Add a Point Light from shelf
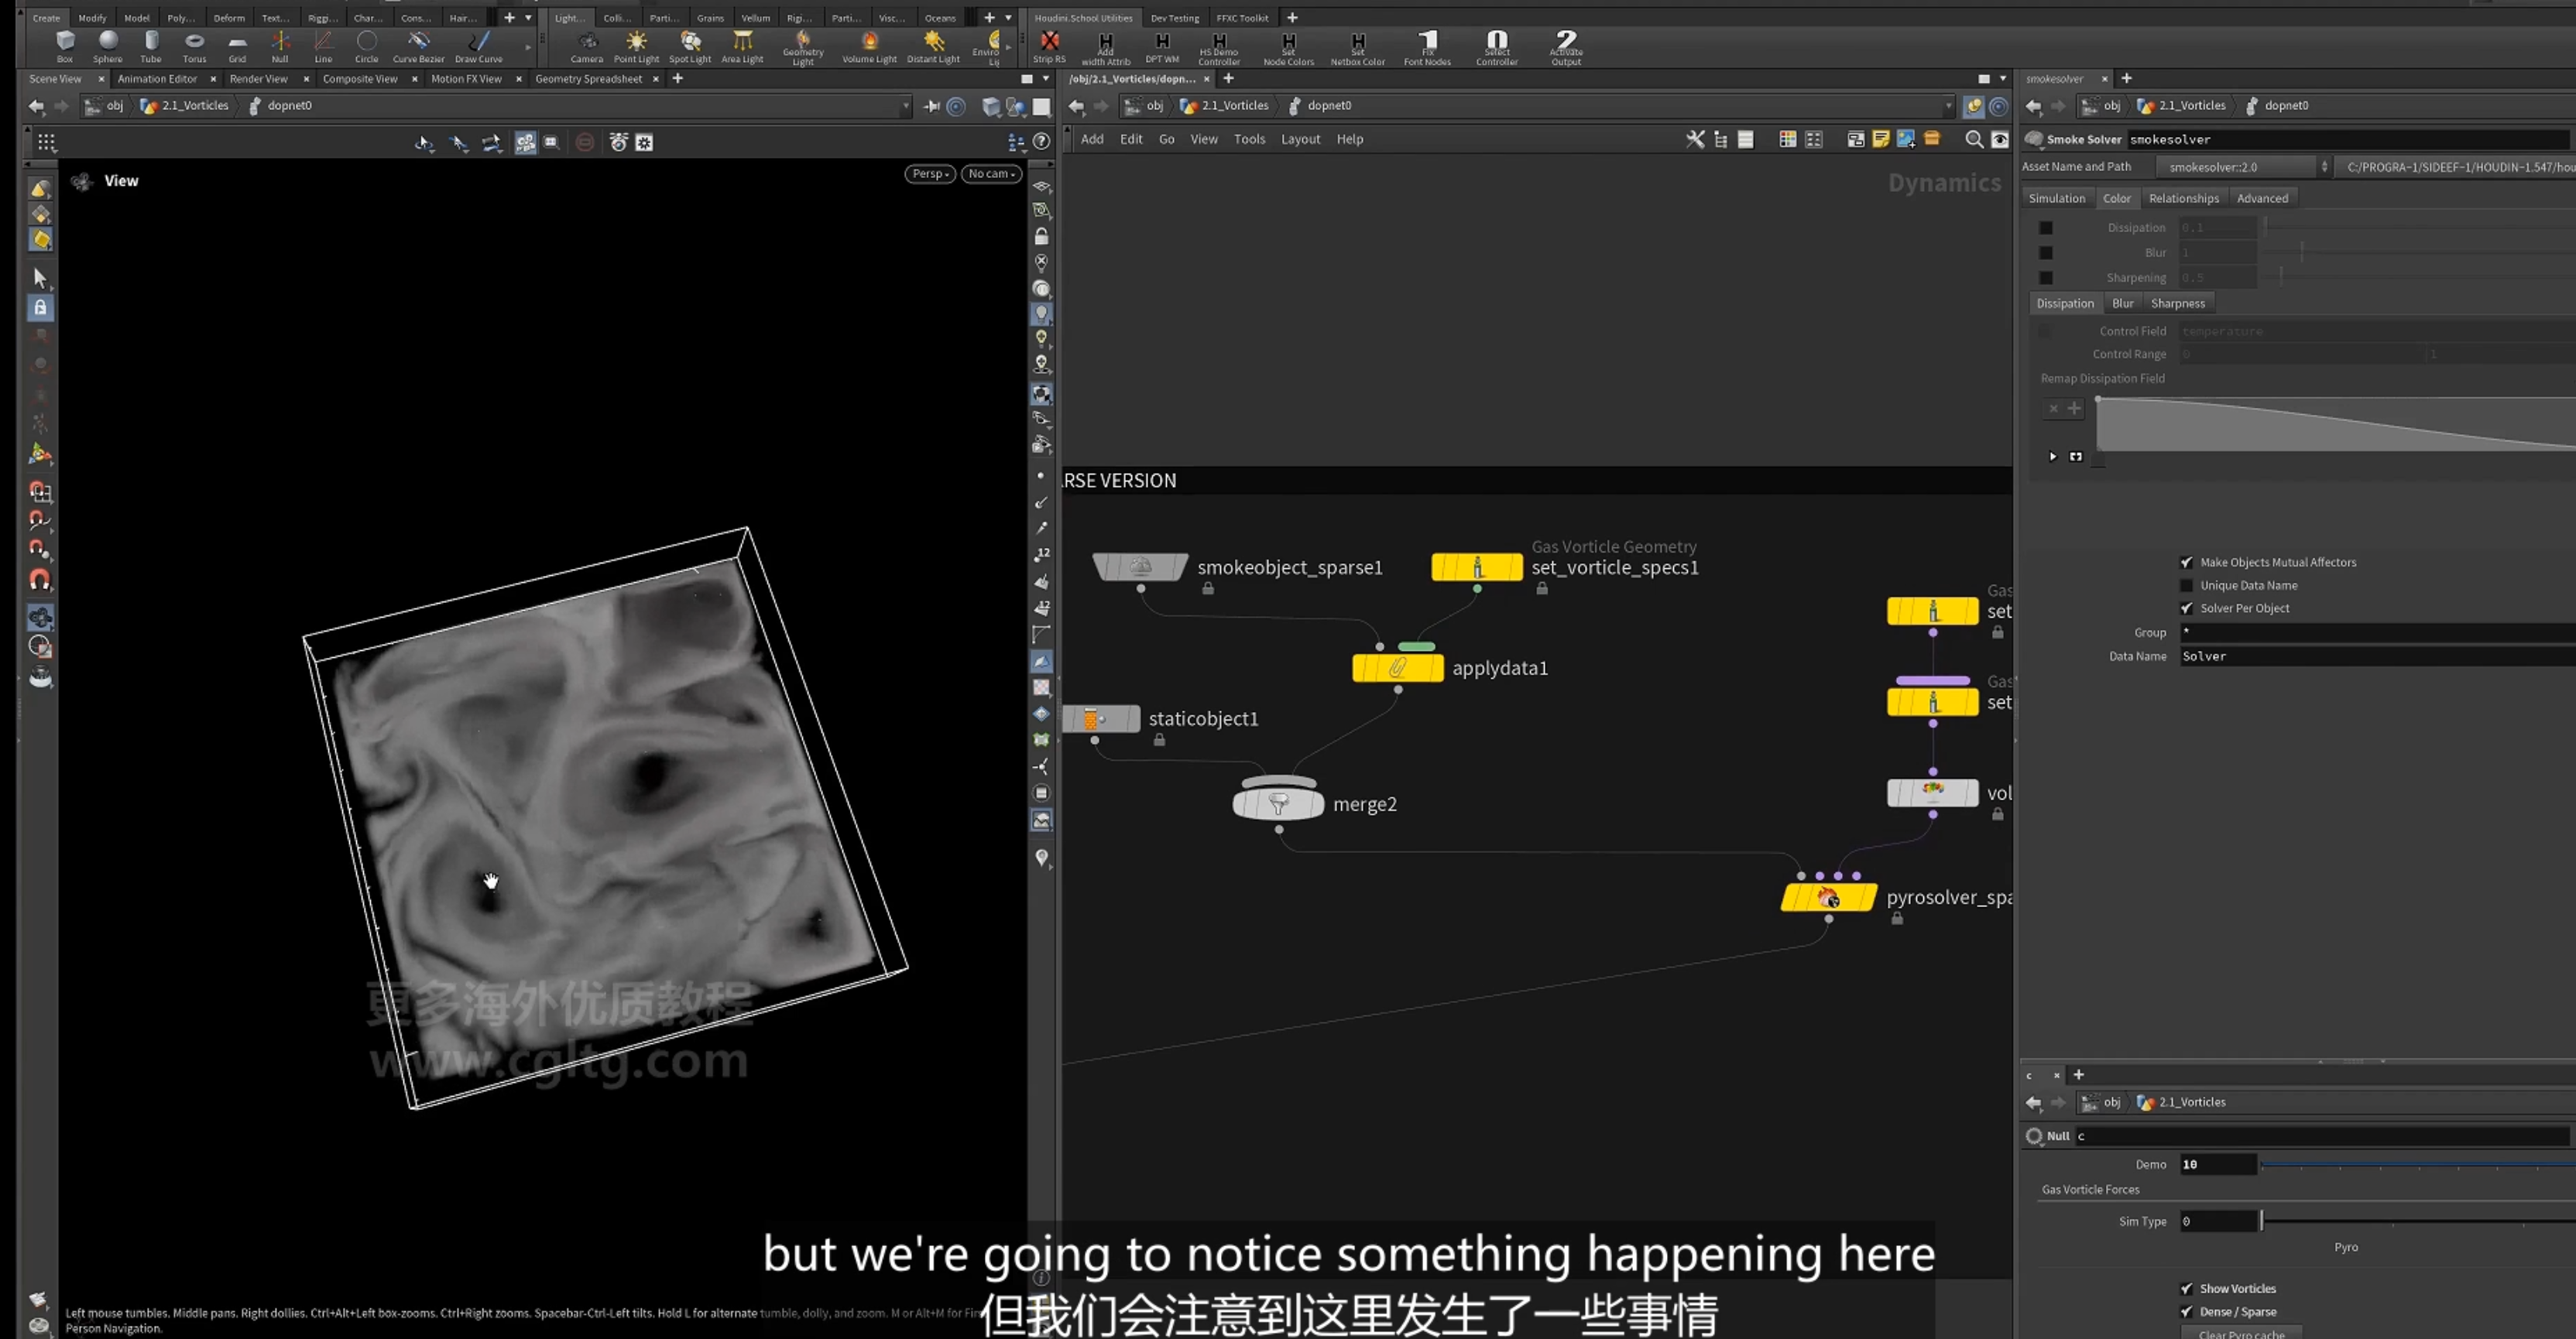The image size is (2576, 1339). tap(636, 45)
